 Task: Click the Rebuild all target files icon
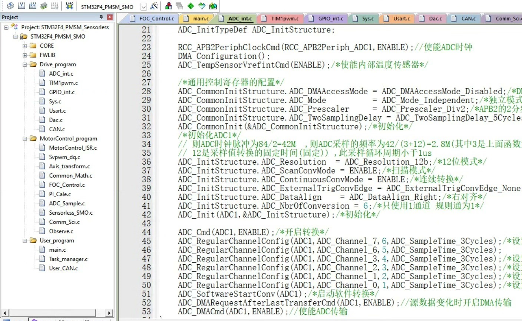(33, 6)
